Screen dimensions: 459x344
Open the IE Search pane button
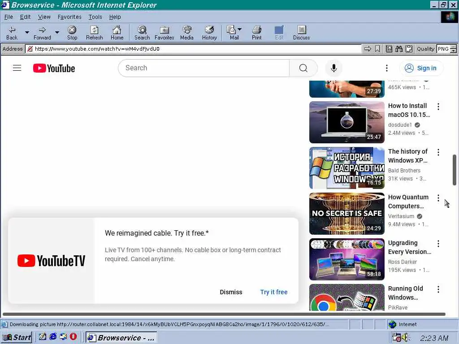pos(142,33)
